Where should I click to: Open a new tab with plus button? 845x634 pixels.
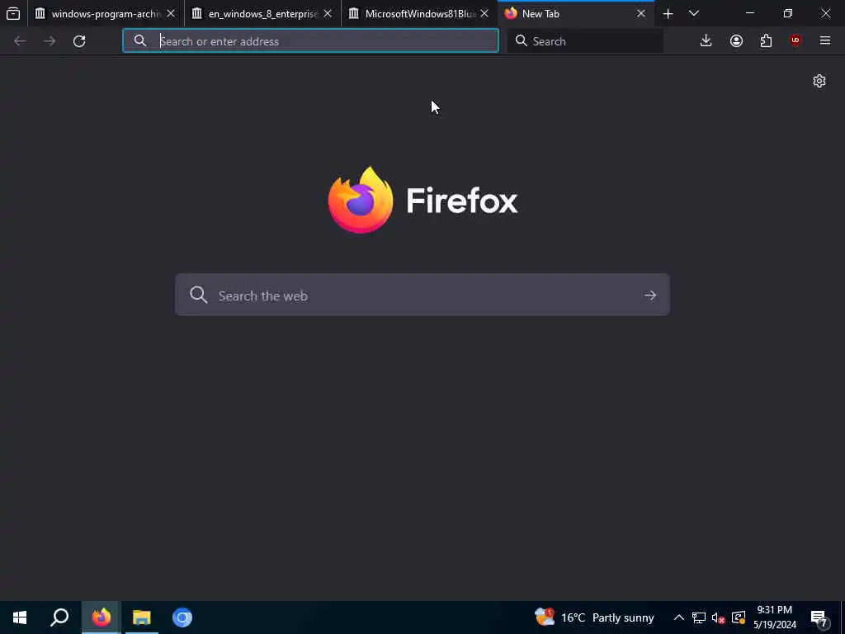[x=668, y=14]
